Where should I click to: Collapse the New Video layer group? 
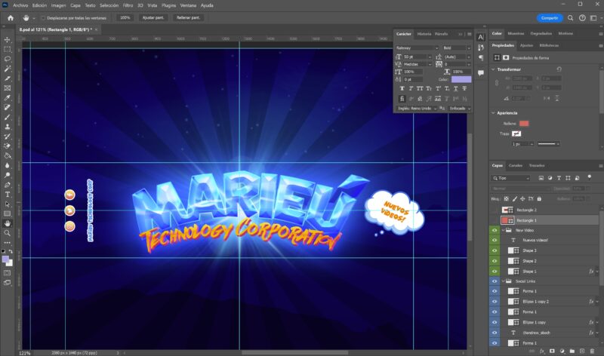tap(503, 230)
